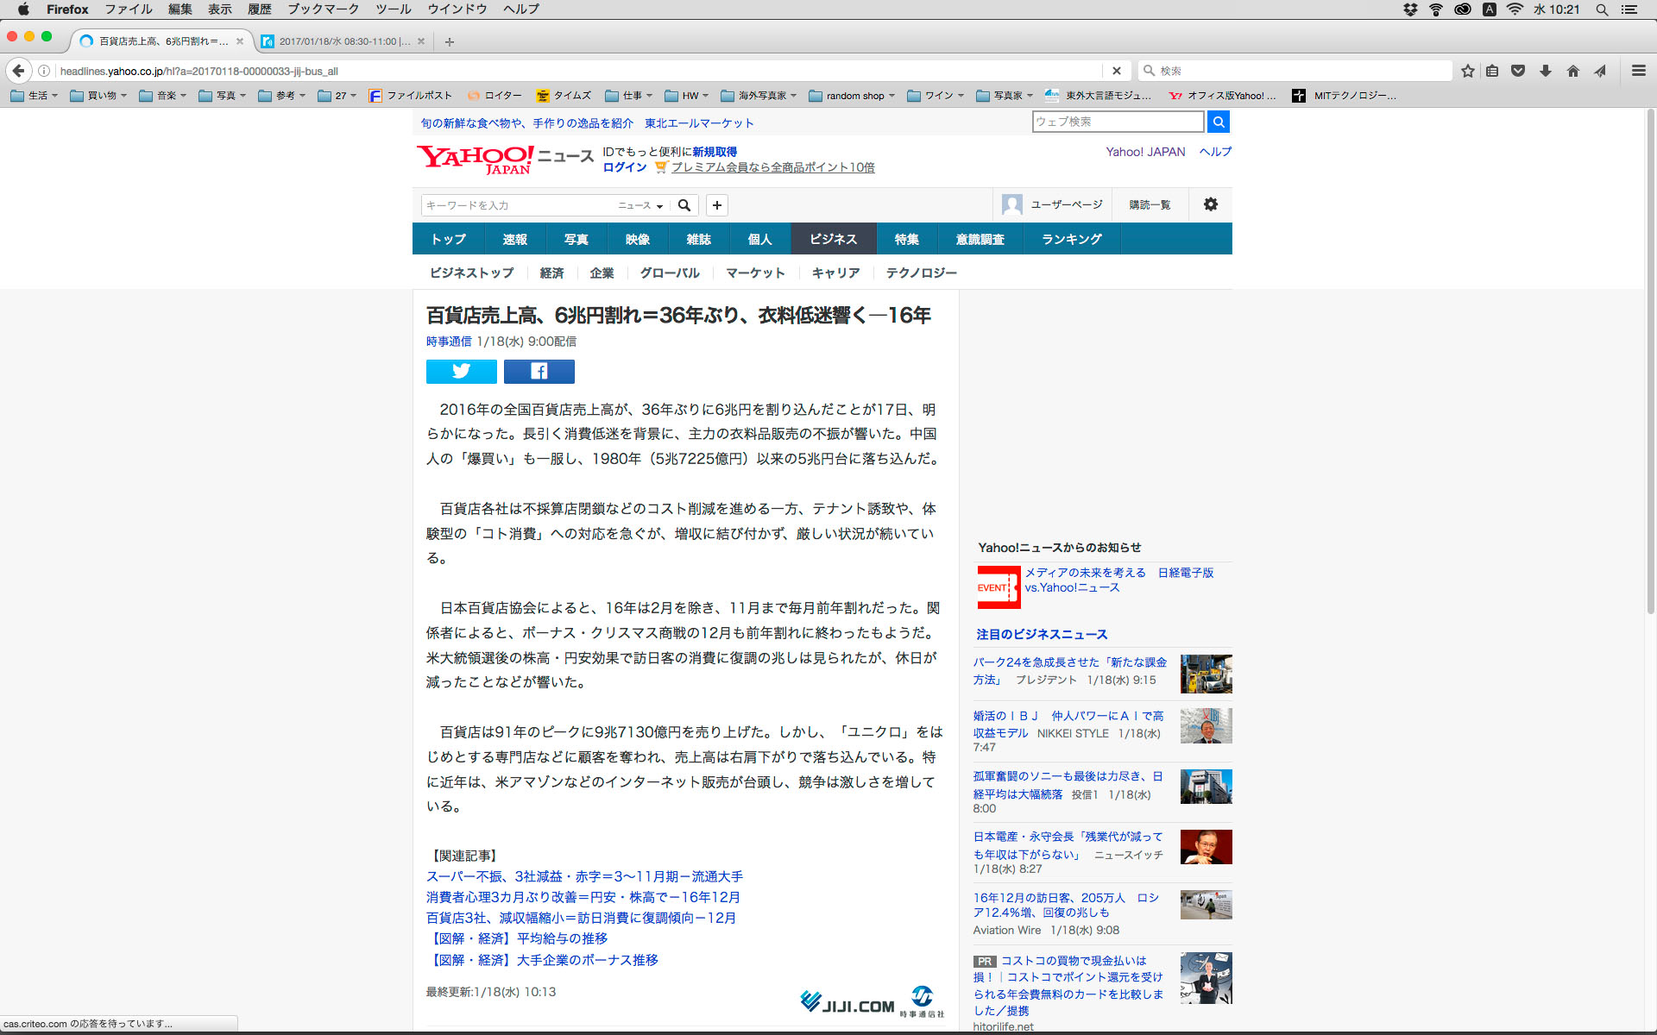Open the ブックマーク menu in menu bar
The height and width of the screenshot is (1035, 1657).
coord(323,9)
